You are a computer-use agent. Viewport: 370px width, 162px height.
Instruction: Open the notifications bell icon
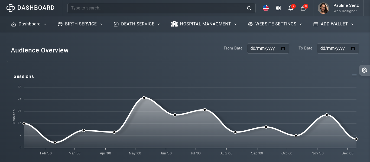(x=291, y=8)
